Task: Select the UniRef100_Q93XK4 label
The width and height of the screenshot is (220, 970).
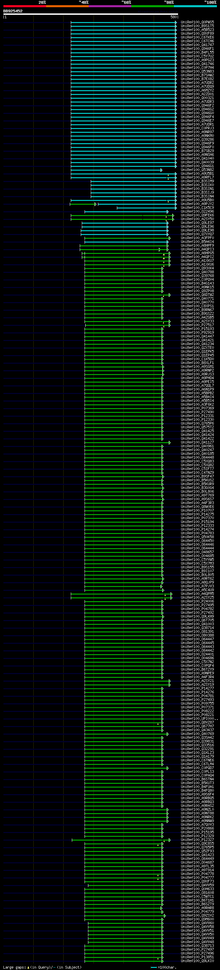Action: pyautogui.click(x=197, y=268)
